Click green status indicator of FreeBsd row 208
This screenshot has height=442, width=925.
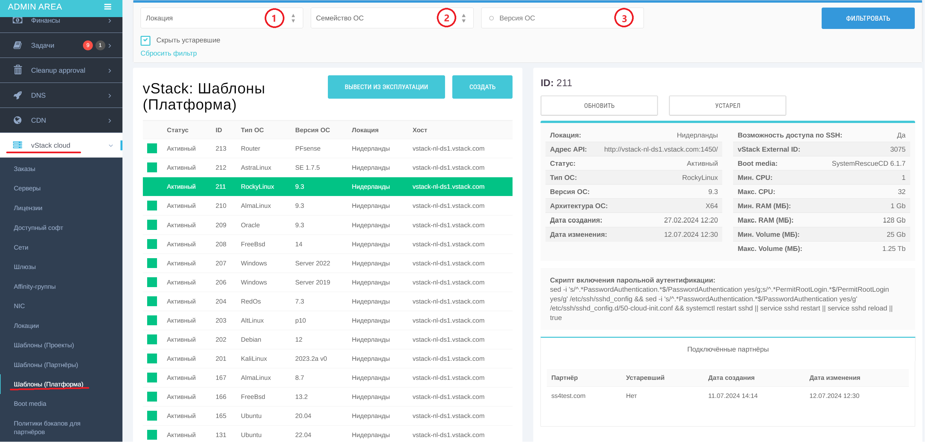152,244
